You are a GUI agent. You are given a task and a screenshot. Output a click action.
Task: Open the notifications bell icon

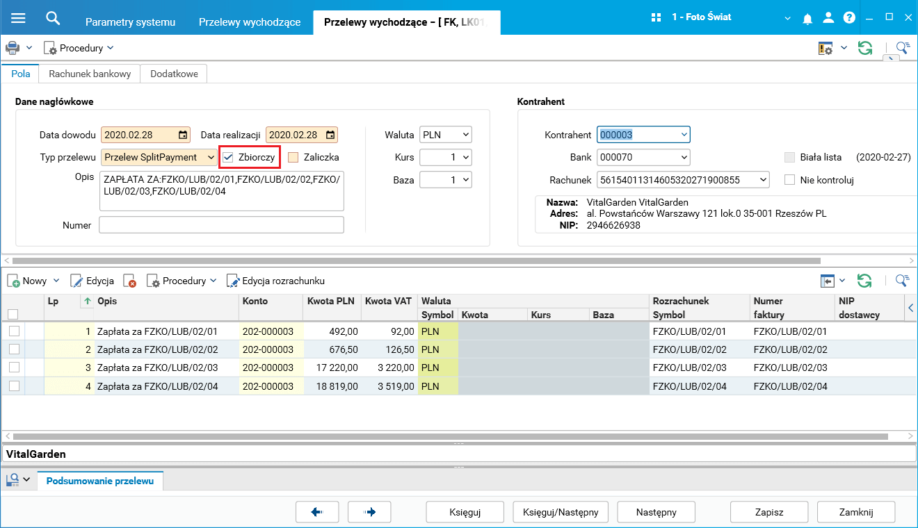click(x=807, y=19)
